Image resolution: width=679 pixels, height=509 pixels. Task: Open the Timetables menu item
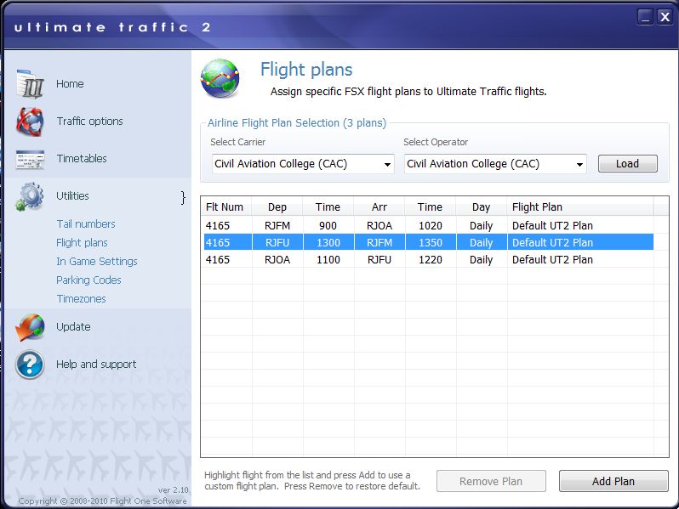(x=82, y=159)
